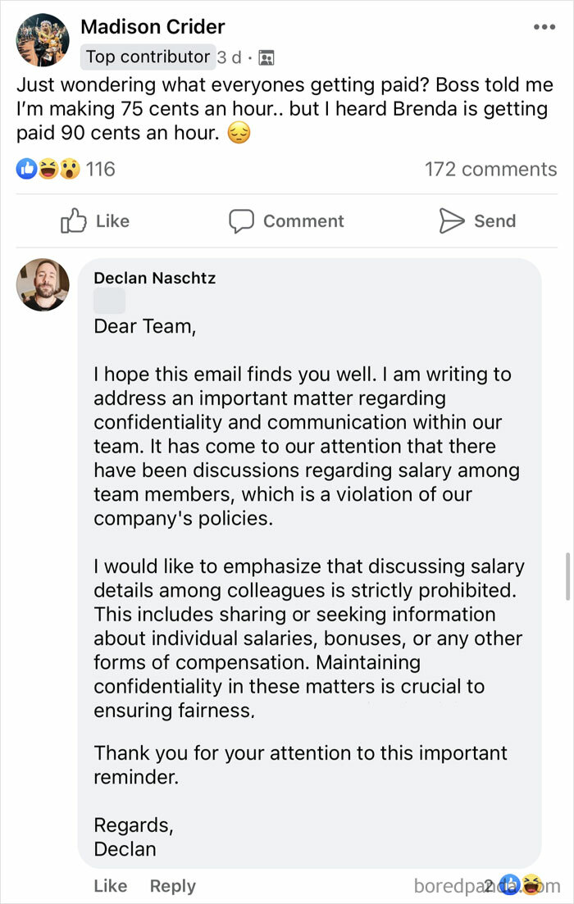Open Madison Crider's profile picture

click(43, 39)
